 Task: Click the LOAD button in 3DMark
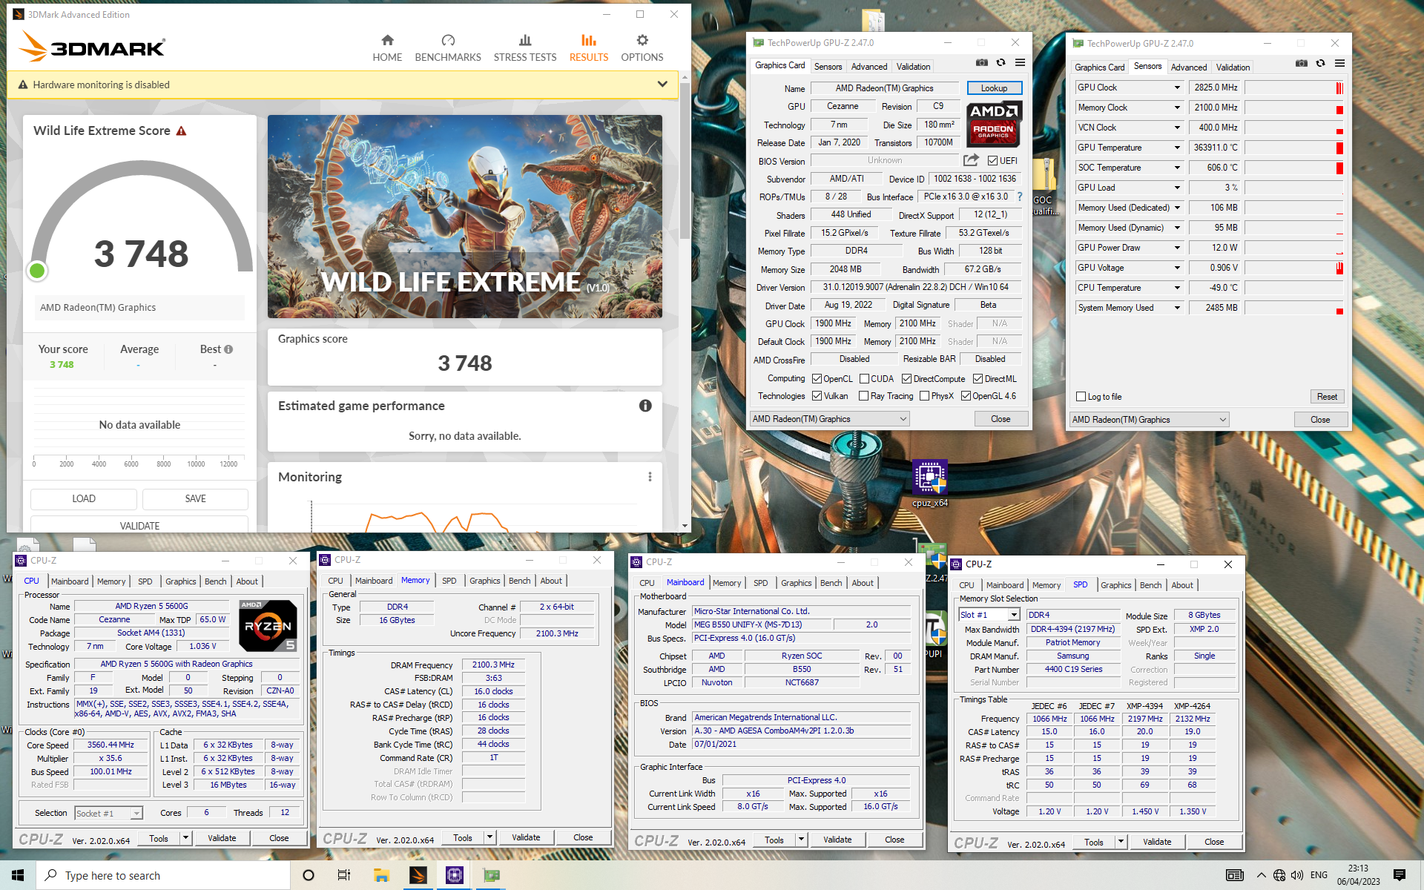click(84, 498)
